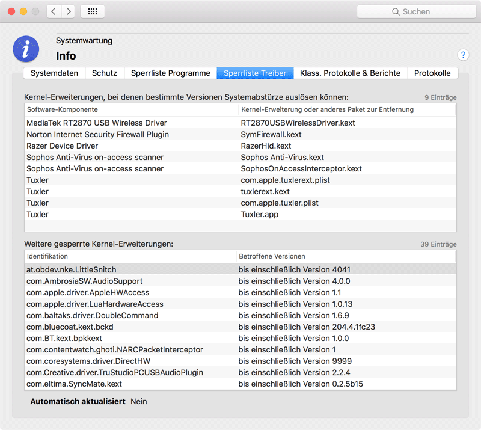The image size is (481, 430).
Task: Select the com.apple.tuxlerext.plist entry
Action: pos(285,180)
